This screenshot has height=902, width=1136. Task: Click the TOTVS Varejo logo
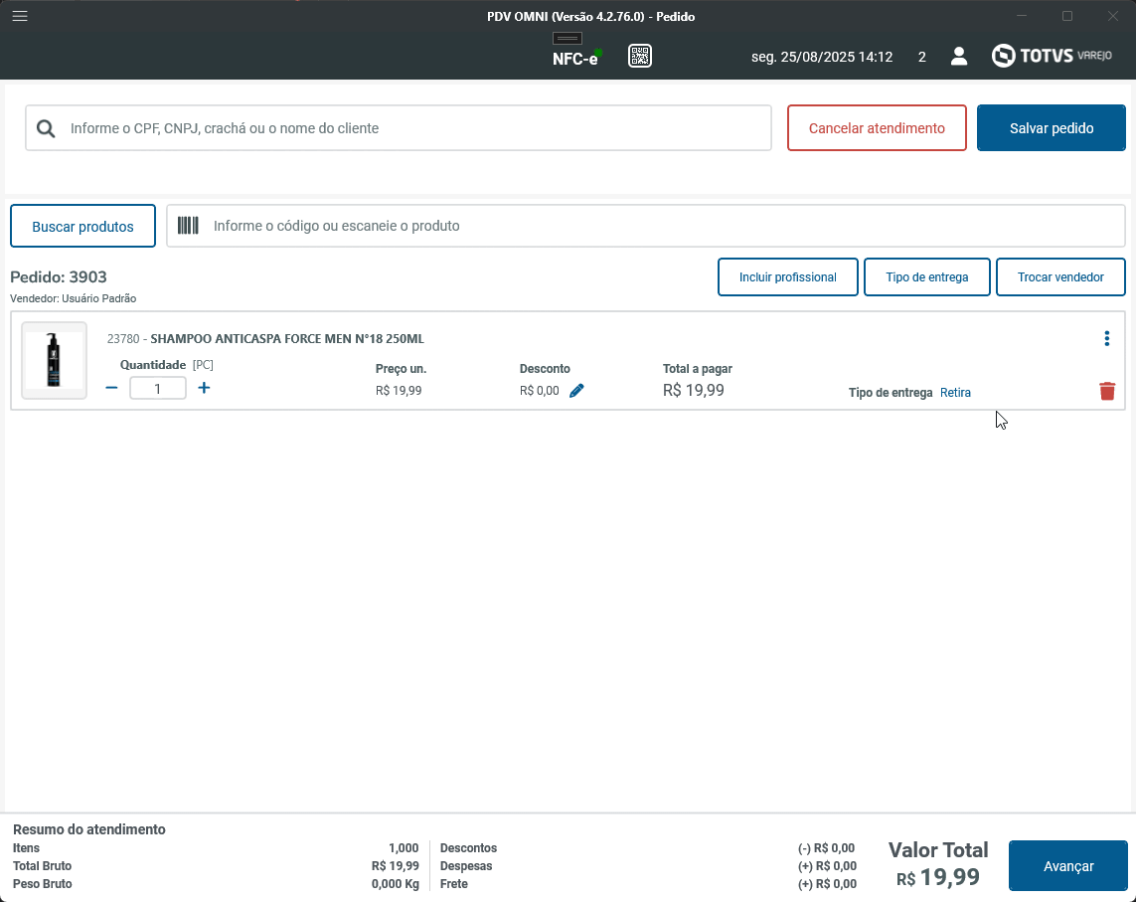tap(1052, 56)
